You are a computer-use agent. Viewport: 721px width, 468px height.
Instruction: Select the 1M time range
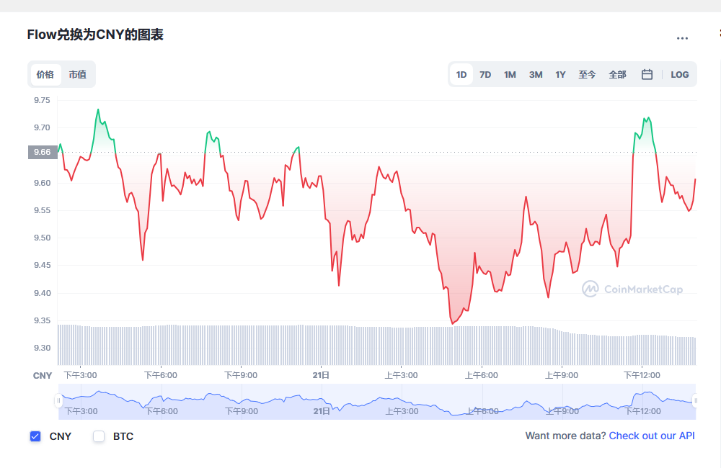click(x=510, y=74)
